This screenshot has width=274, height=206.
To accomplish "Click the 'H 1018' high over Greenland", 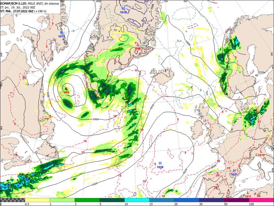I will 123,10.
